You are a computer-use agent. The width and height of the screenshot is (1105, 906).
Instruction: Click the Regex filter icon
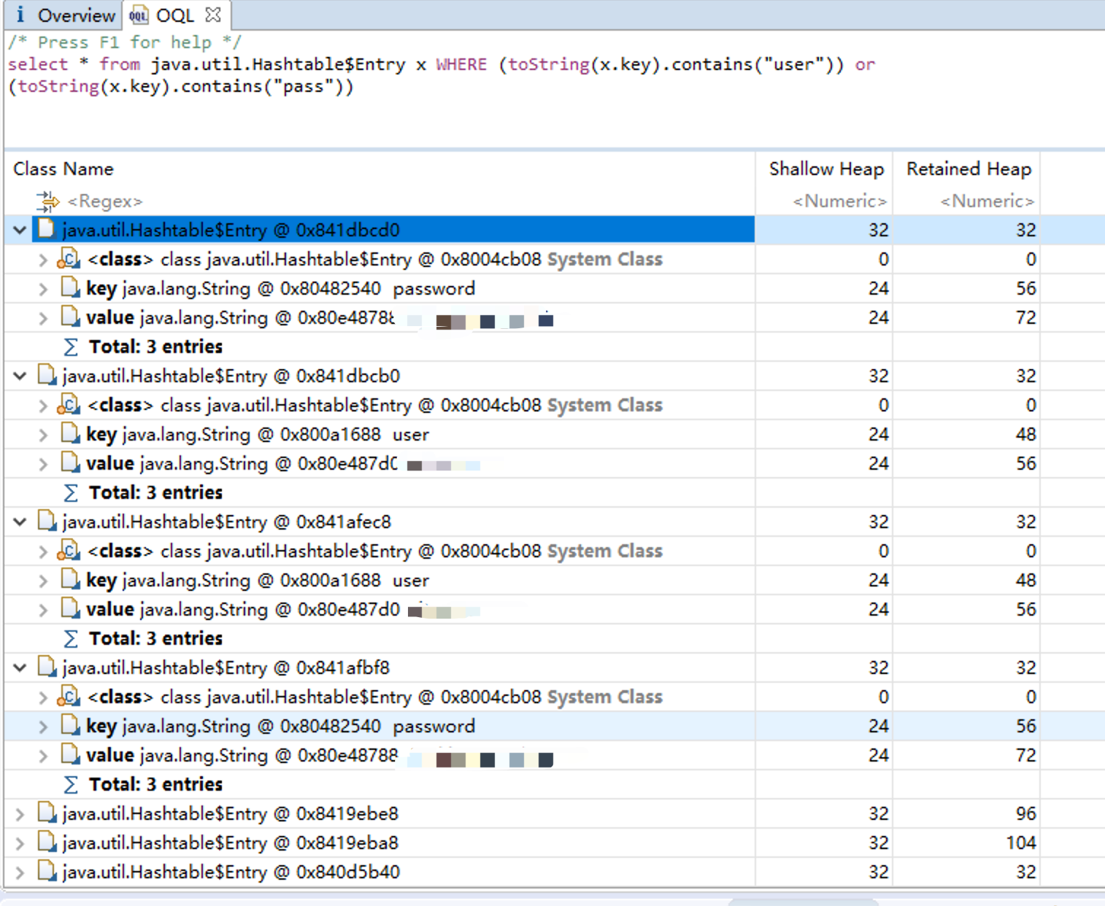tap(47, 201)
